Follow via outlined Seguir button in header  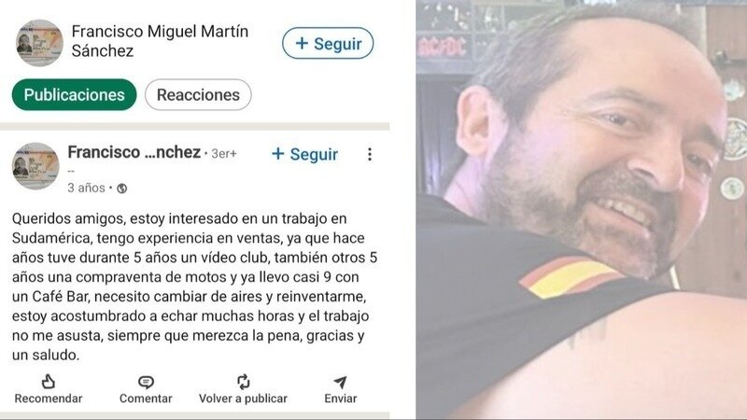(x=328, y=43)
